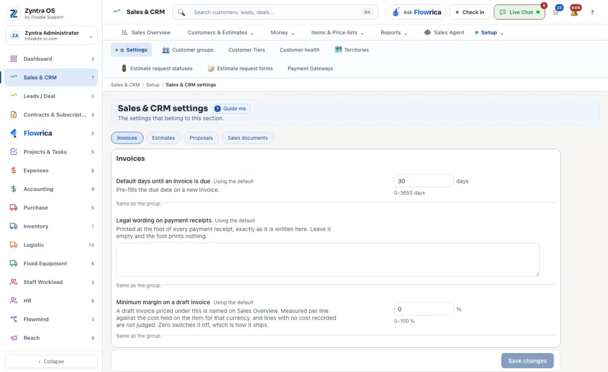The image size is (608, 372).
Task: Click the Estimate request forms notepad icon
Action: (211, 68)
